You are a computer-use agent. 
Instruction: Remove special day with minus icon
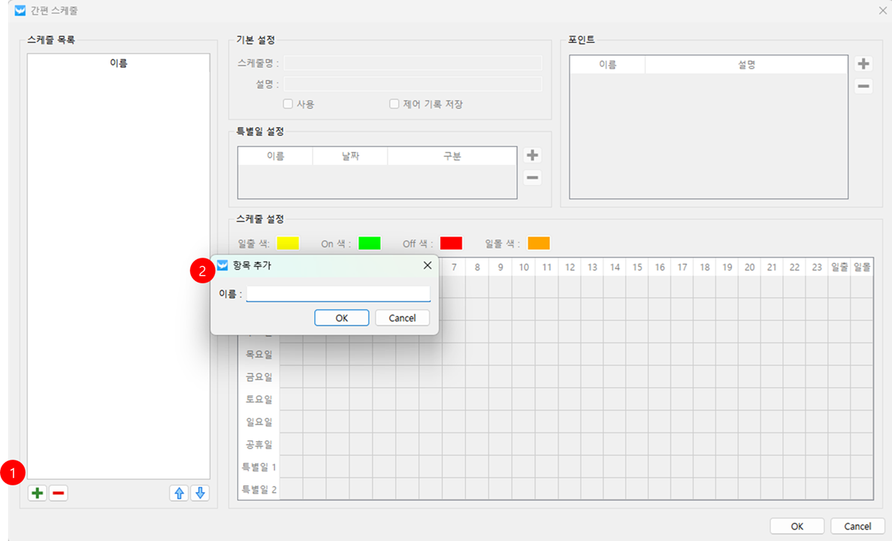click(533, 178)
